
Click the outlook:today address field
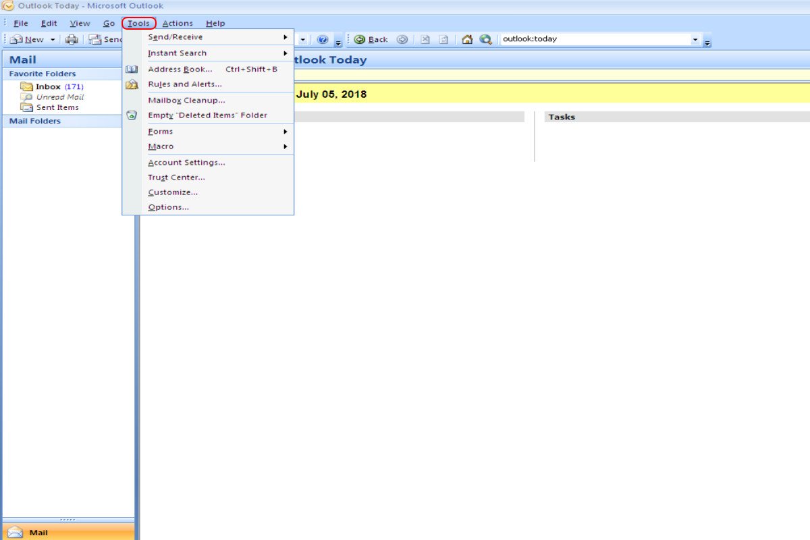[595, 39]
